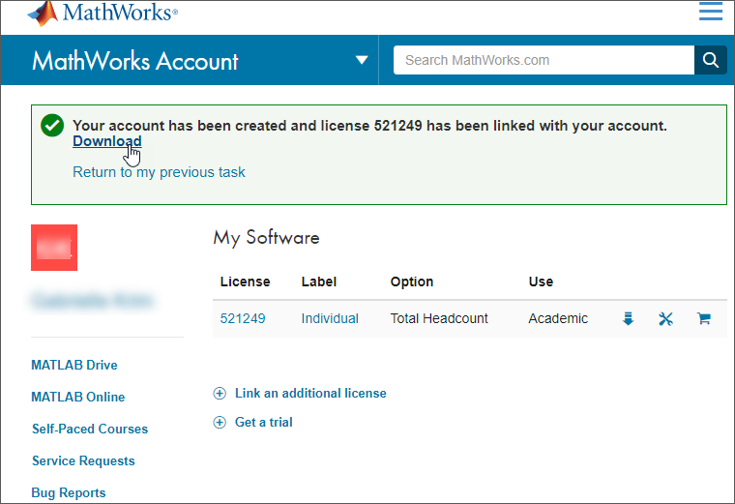Open license number 521249 link

243,319
